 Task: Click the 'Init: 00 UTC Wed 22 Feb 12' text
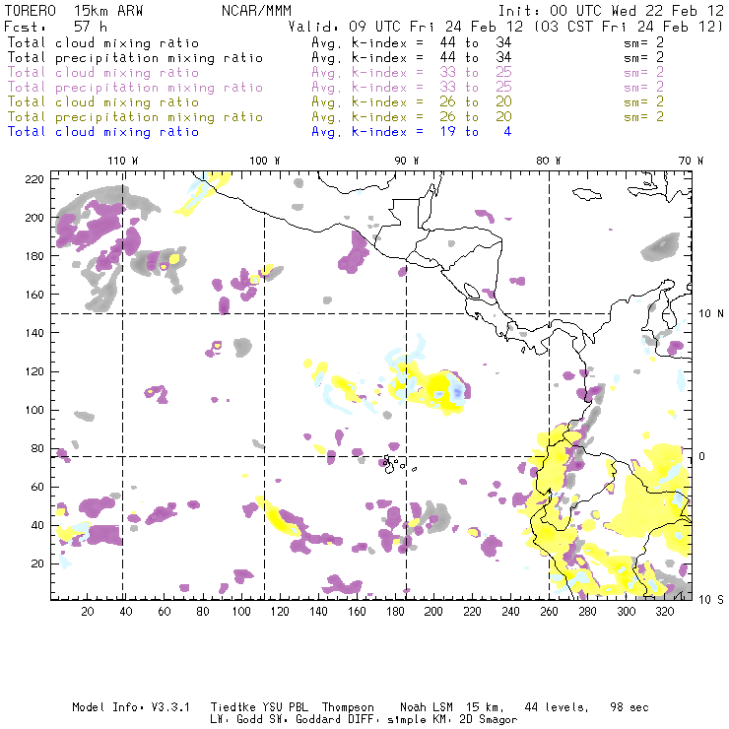pos(611,11)
